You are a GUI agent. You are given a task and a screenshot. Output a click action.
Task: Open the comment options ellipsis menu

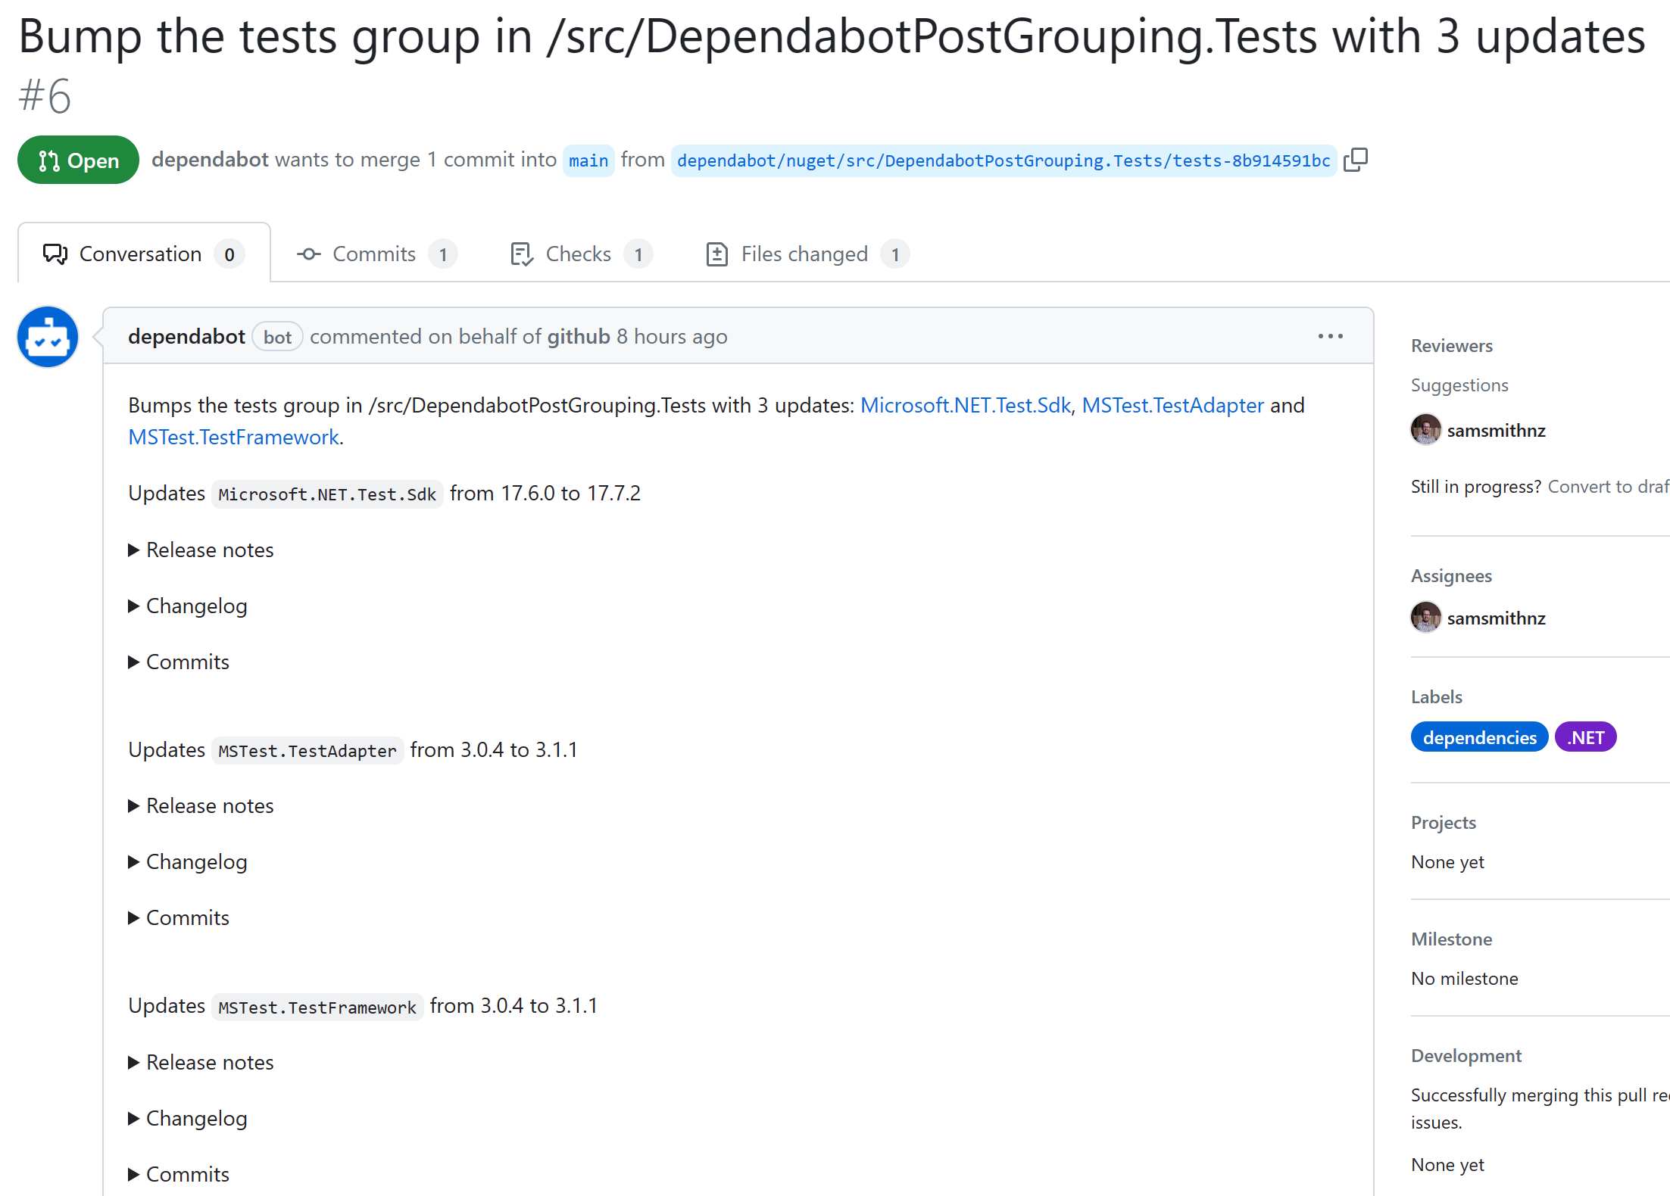click(x=1330, y=336)
